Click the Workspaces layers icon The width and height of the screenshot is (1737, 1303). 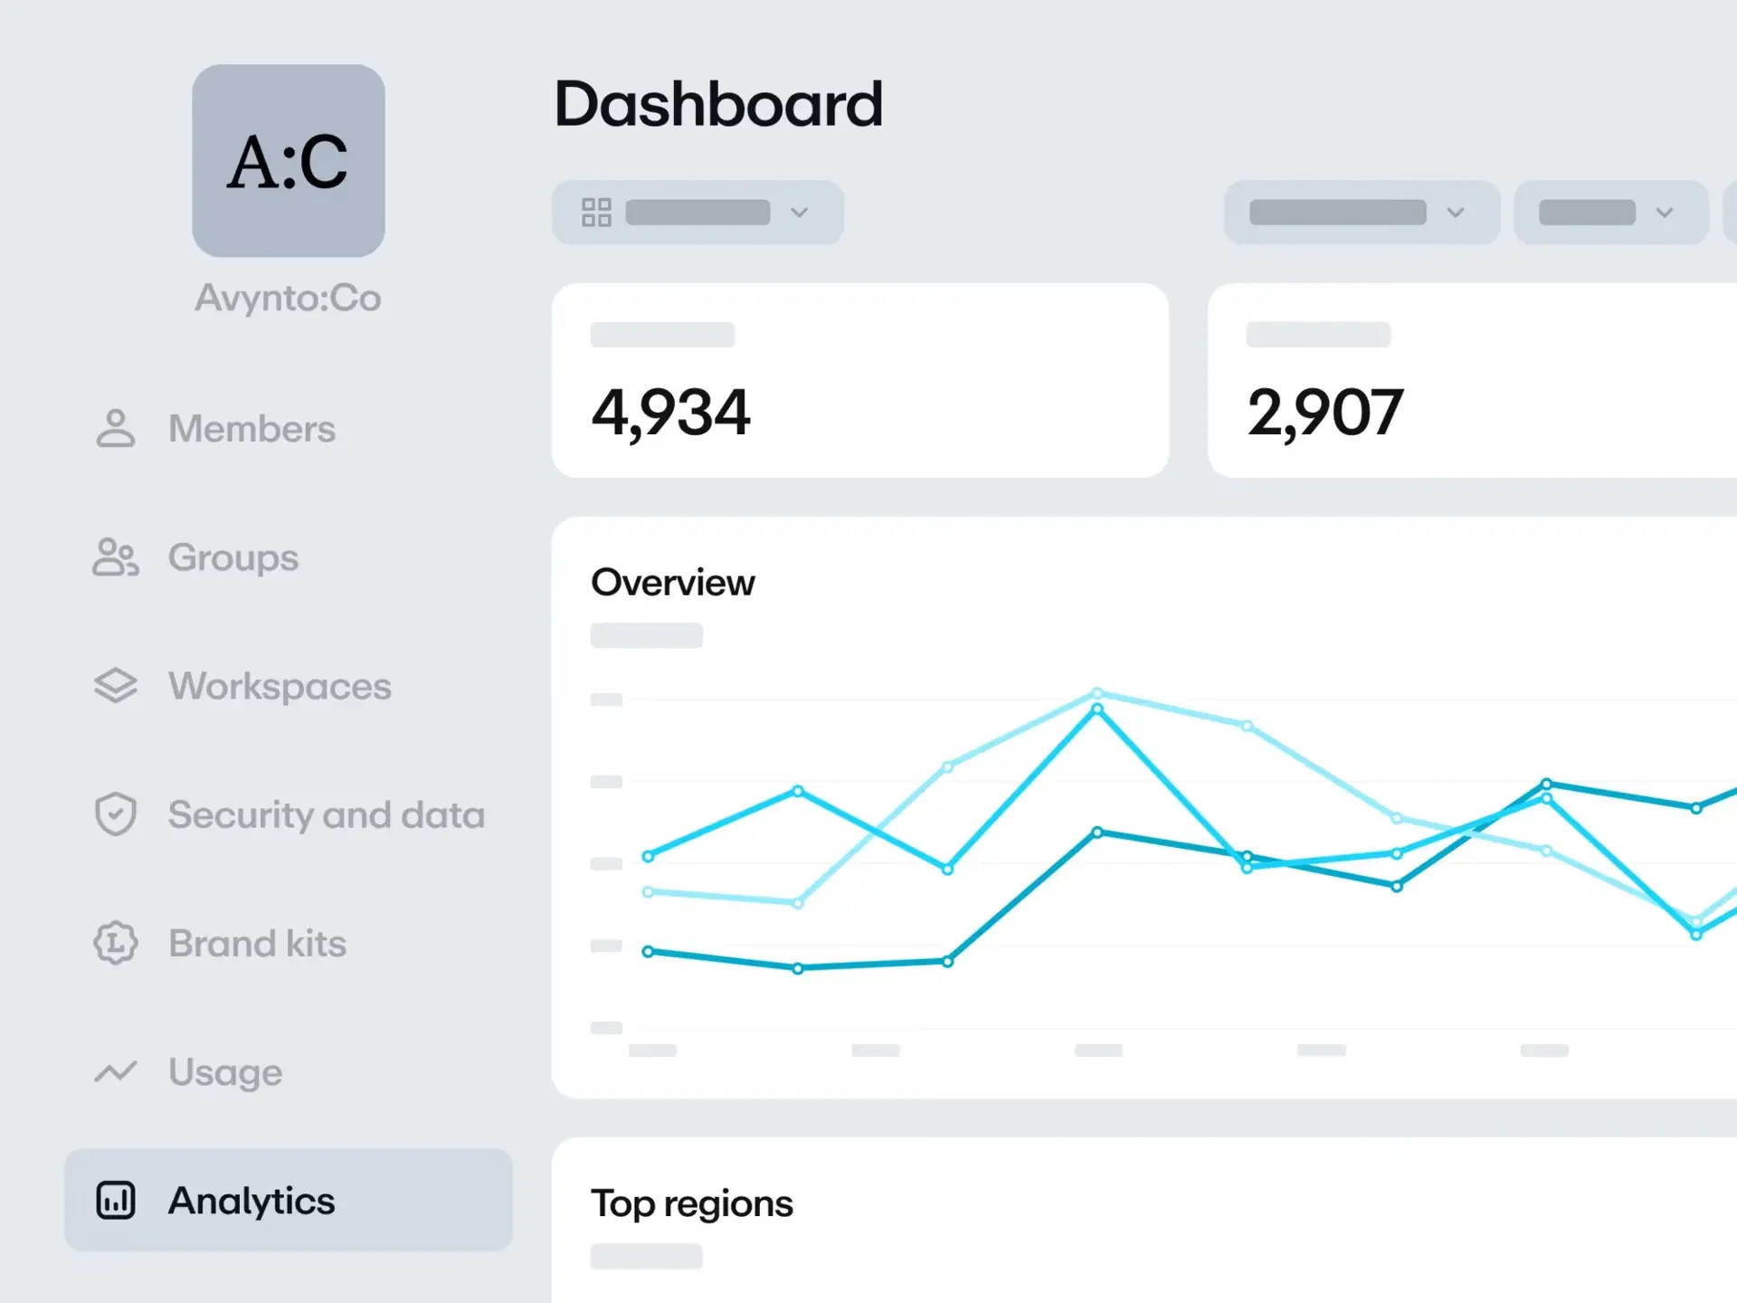115,686
